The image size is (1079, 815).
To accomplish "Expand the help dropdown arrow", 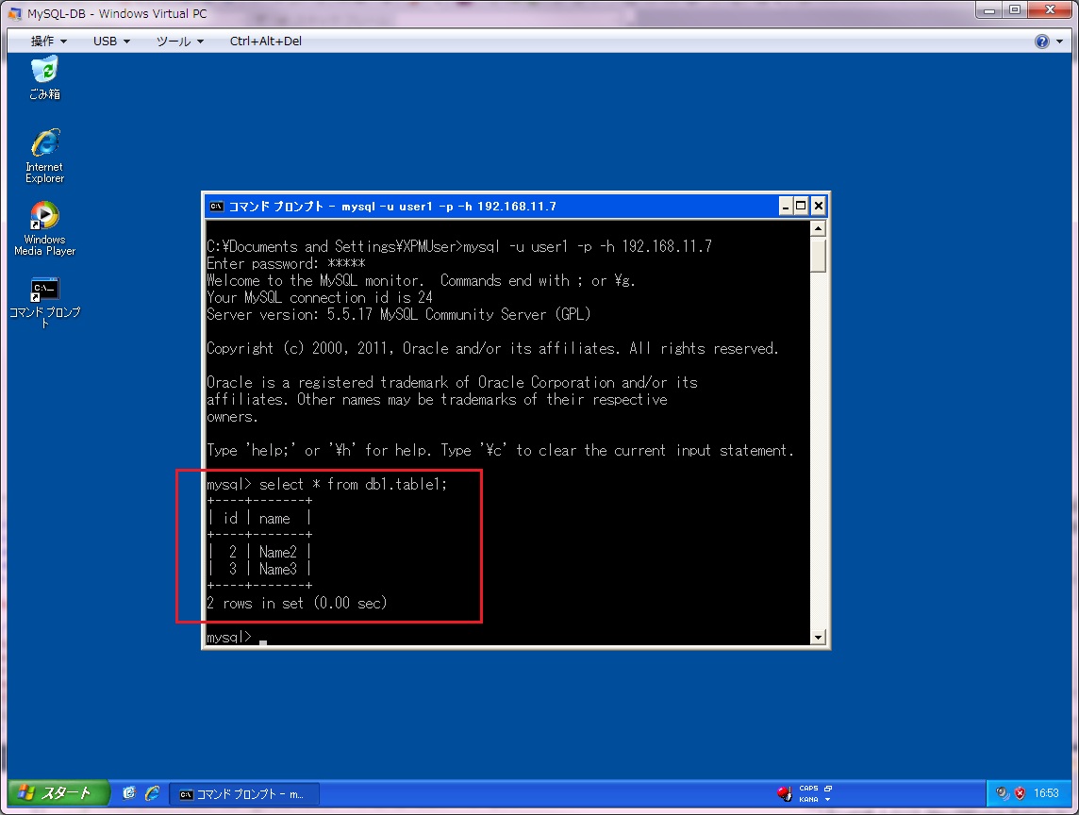I will [1060, 42].
